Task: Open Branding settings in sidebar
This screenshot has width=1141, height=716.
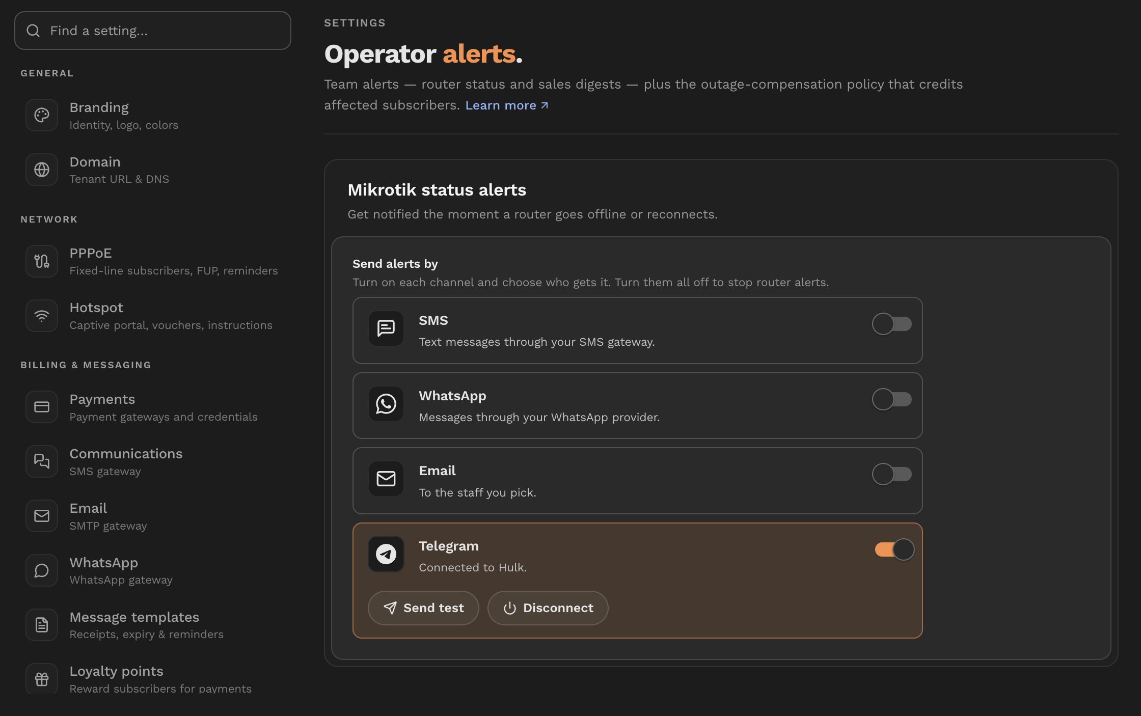Action: point(153,115)
